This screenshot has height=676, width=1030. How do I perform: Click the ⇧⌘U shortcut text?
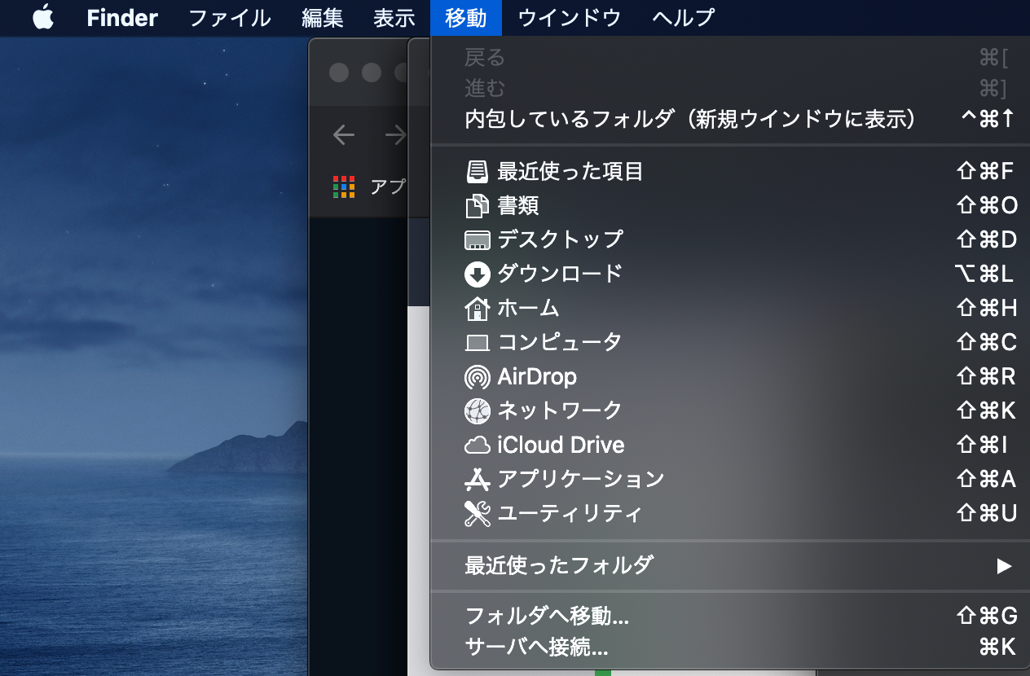(987, 514)
